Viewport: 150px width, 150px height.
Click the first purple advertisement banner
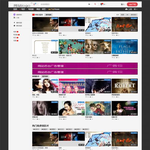click(x=85, y=66)
